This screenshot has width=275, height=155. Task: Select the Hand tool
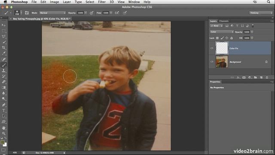[x=3, y=128]
